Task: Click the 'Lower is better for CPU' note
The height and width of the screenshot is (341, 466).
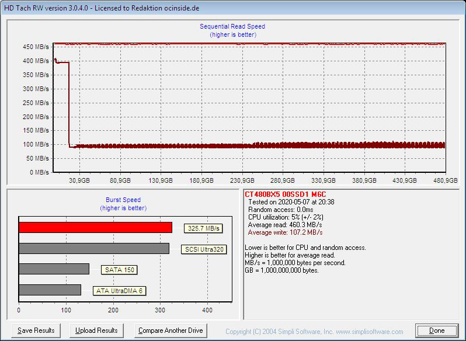Action: point(305,248)
